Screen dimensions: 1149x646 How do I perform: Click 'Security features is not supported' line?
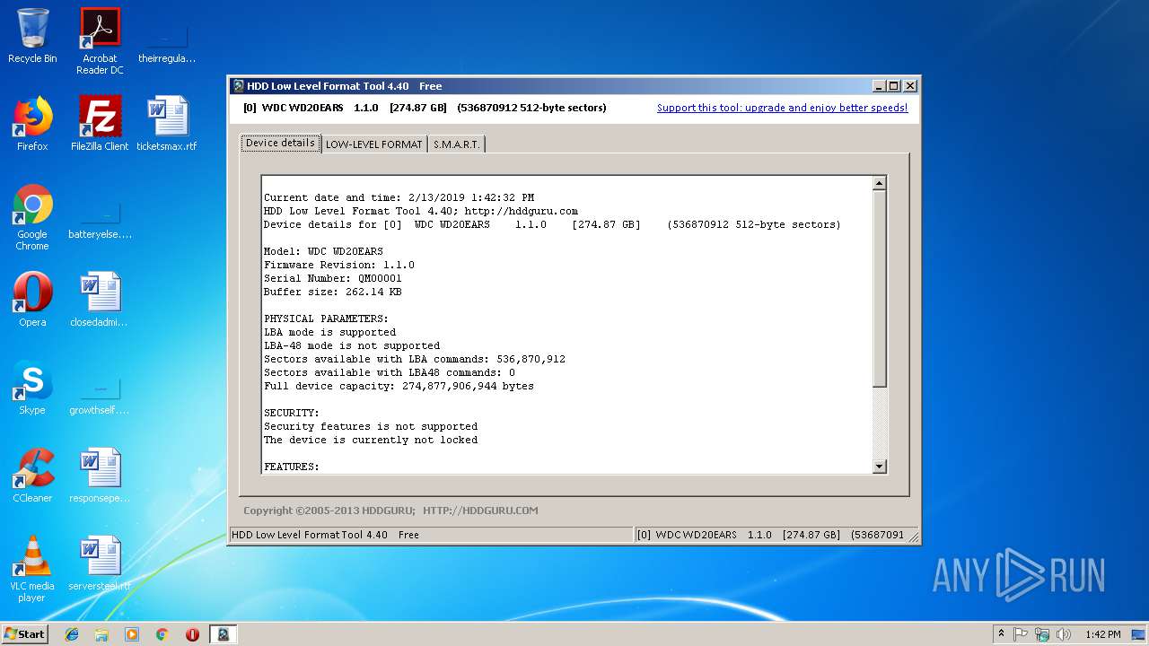[371, 426]
